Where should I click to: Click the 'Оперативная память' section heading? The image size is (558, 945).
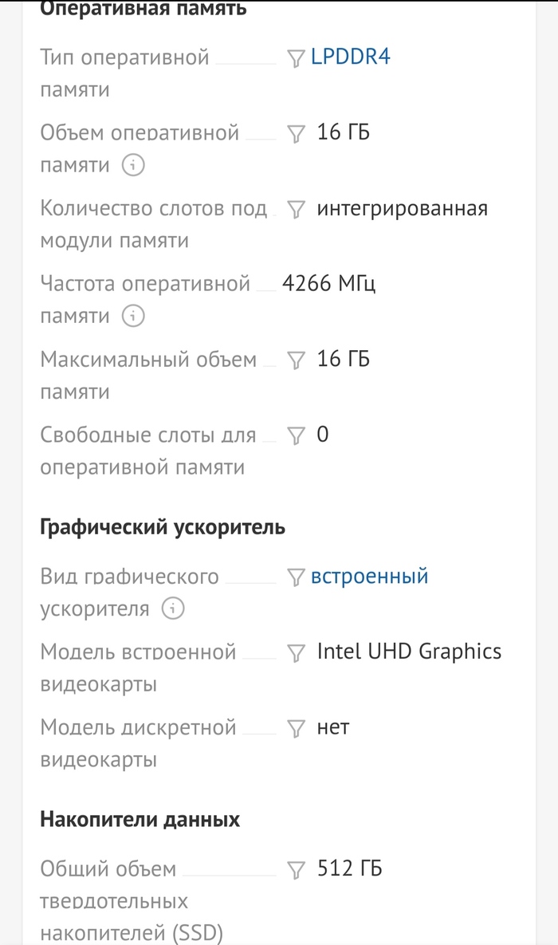pos(143,9)
